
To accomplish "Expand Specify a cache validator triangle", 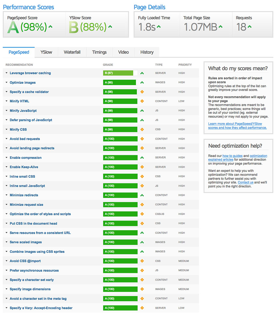I will (7, 92).
